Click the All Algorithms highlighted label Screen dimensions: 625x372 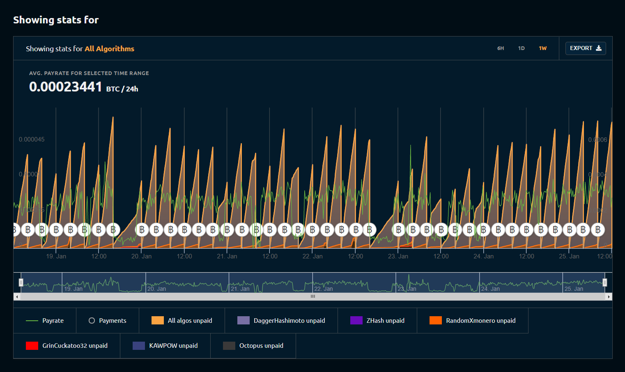point(109,49)
